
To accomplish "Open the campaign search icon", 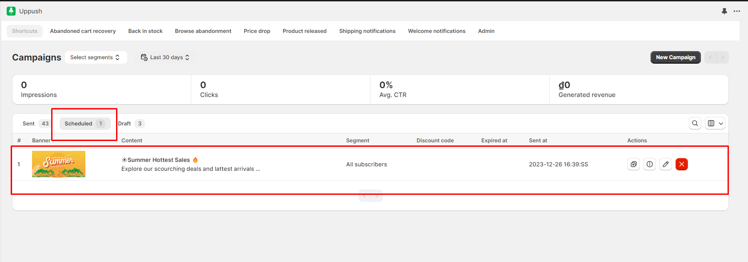I will point(695,123).
